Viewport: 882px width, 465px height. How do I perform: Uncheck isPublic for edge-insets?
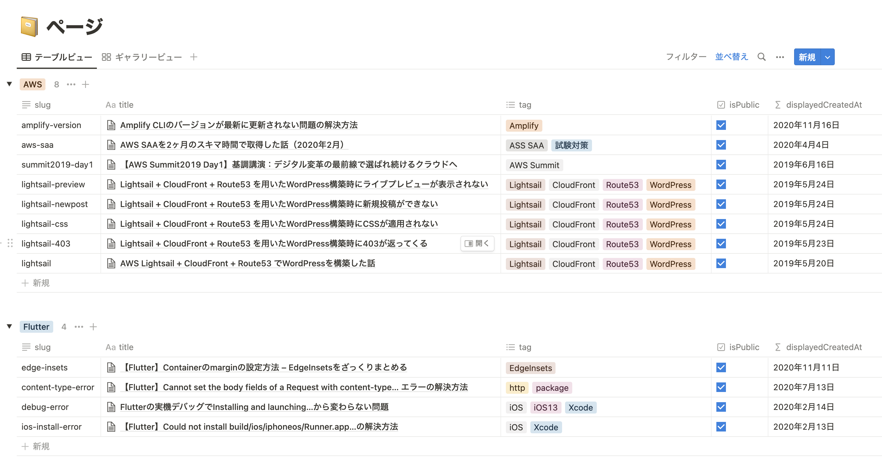(x=721, y=367)
